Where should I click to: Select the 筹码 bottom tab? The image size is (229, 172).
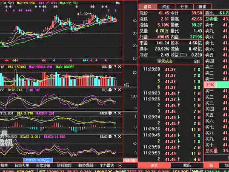point(187,166)
